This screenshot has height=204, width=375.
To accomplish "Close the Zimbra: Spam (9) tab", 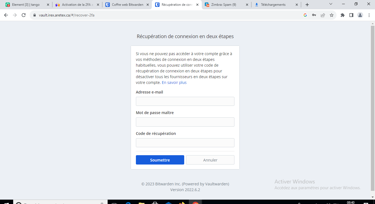I will click(x=247, y=5).
